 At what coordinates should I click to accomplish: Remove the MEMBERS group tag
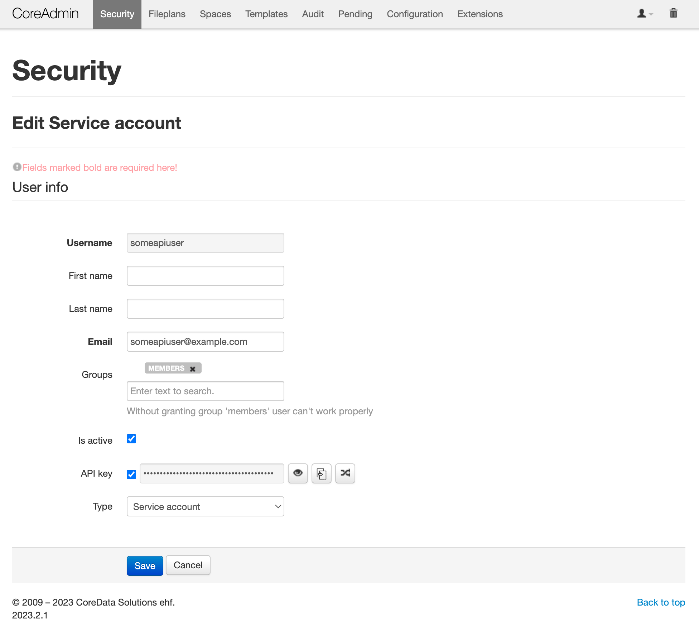193,369
